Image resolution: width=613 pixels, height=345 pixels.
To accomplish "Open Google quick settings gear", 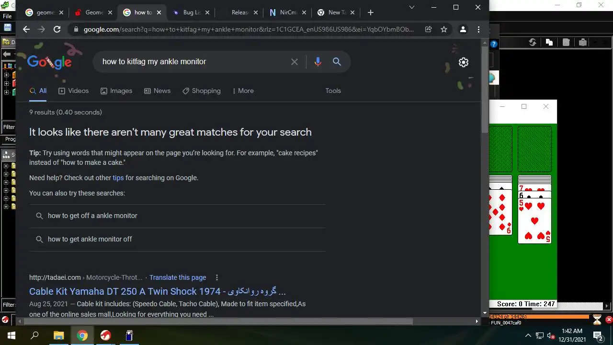I will (463, 62).
